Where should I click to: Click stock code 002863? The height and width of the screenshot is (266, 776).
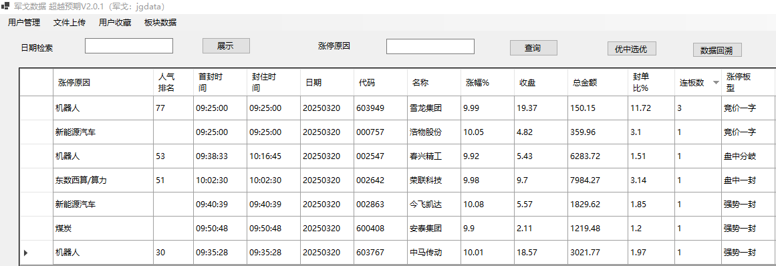(380, 205)
